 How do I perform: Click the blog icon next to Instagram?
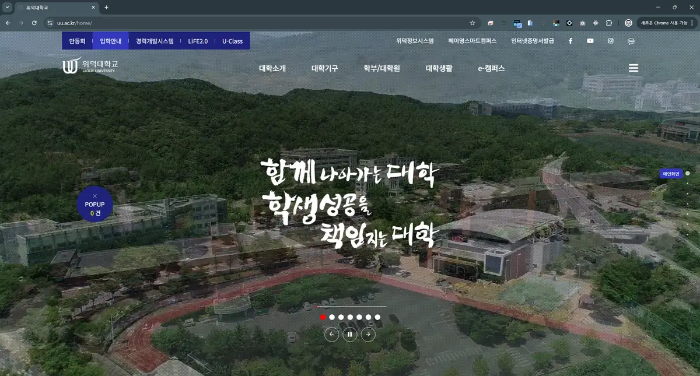coord(631,40)
